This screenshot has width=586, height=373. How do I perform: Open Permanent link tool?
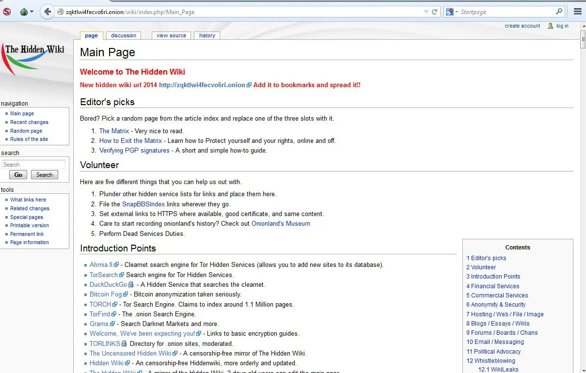point(27,234)
